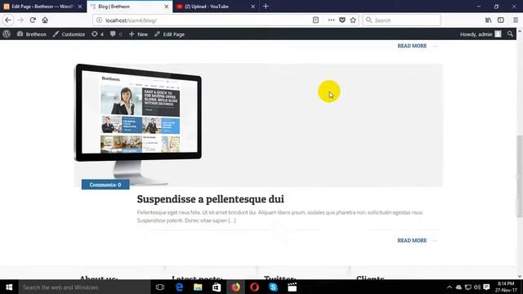Open File Explorer from taskbar
The image size is (523, 294).
click(198, 287)
